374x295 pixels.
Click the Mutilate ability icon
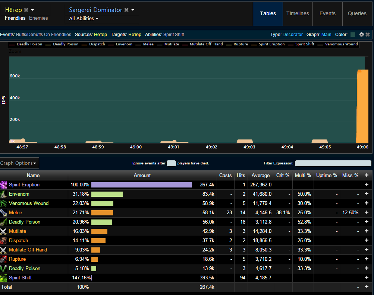4,231
